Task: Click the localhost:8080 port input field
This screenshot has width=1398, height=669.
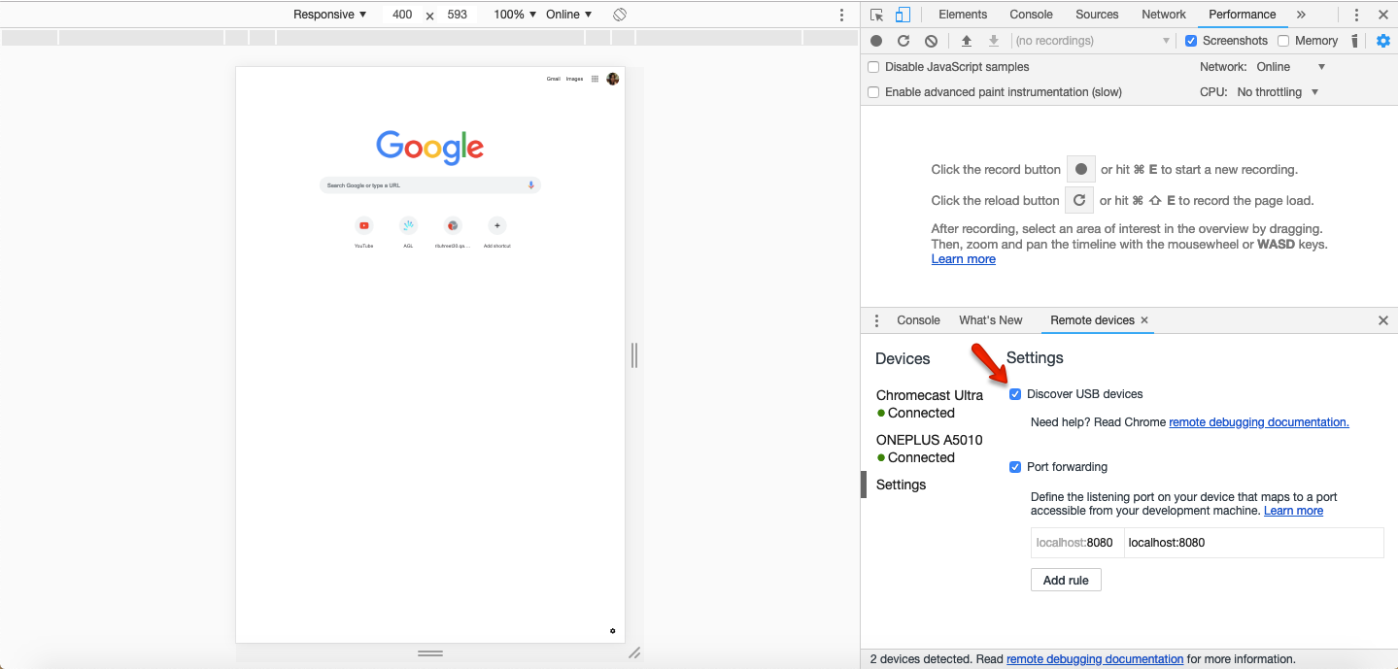Action: click(1076, 542)
